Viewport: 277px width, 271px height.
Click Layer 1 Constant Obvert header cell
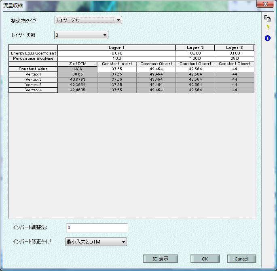point(156,64)
